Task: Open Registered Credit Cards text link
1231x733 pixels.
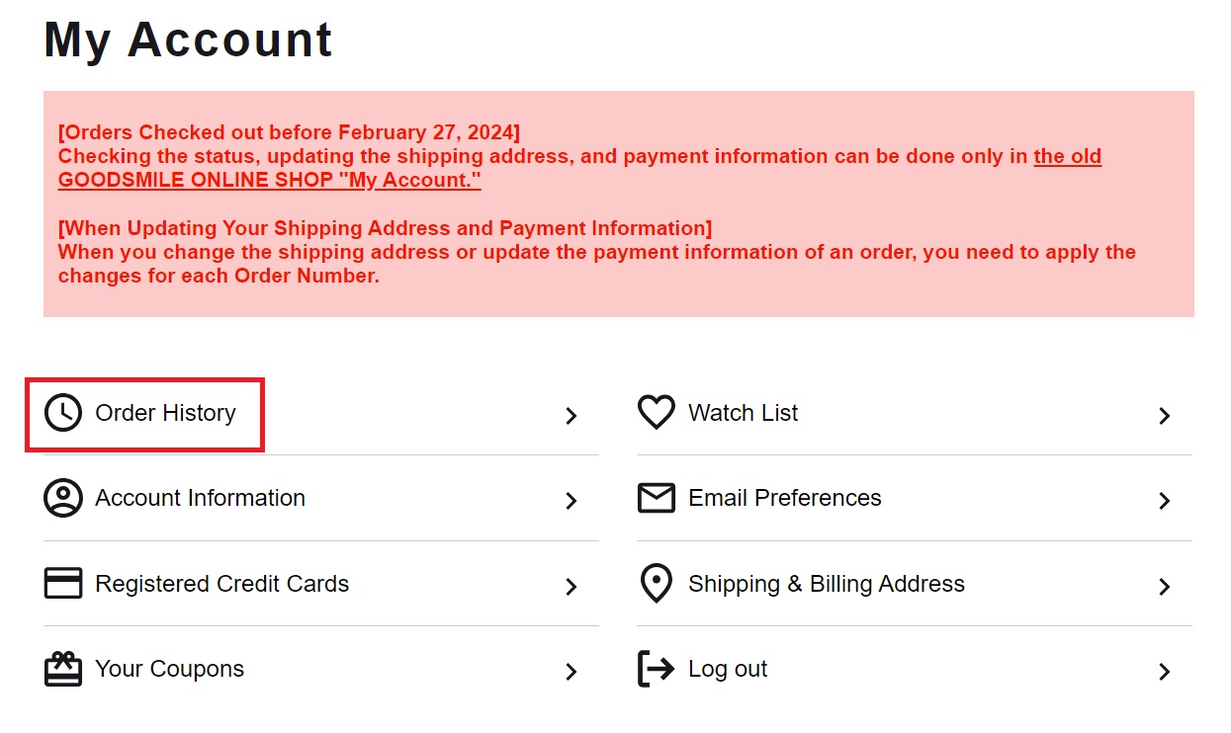Action: click(x=221, y=584)
